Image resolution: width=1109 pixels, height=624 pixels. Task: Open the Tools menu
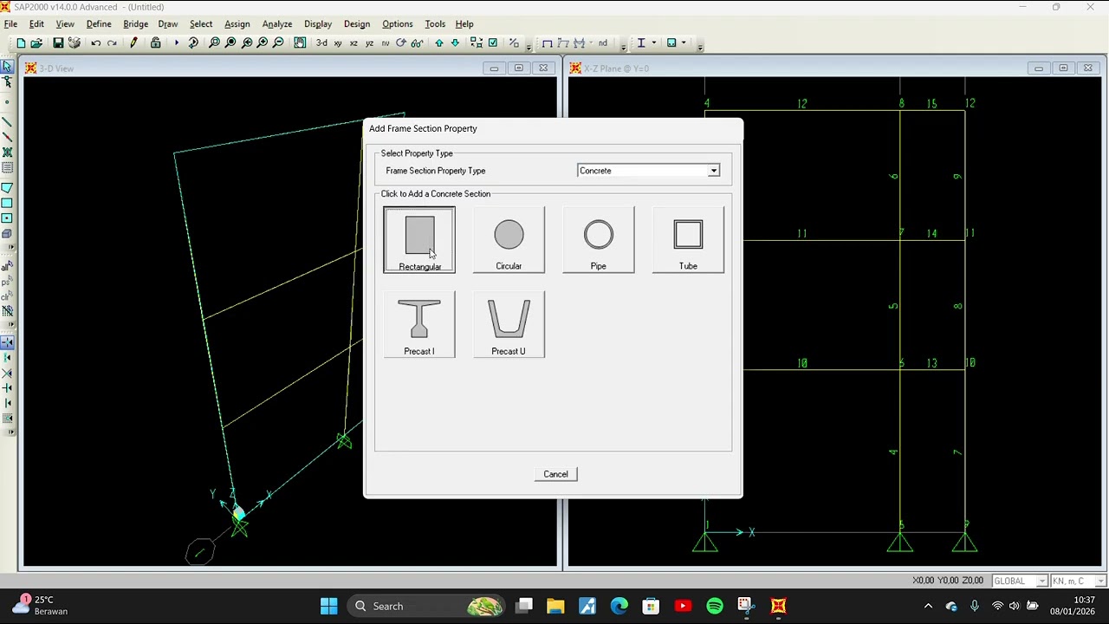click(435, 24)
